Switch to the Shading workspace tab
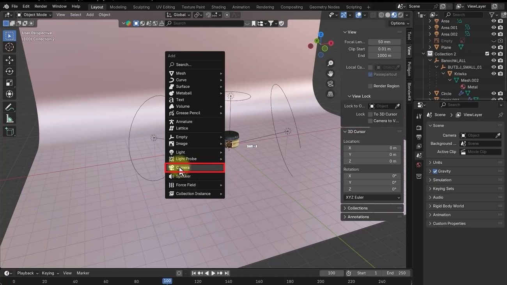The image size is (507, 285). [218, 7]
